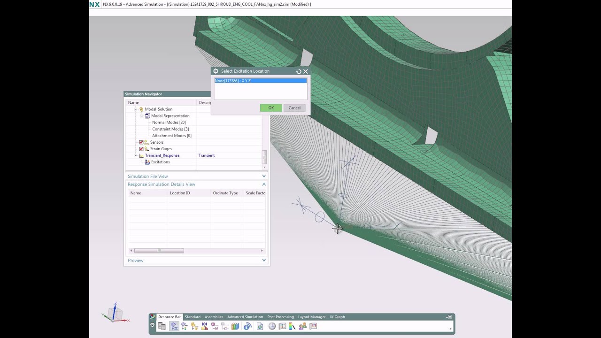This screenshot has width=601, height=338.
Task: Click the blue-red constraint navigator icon
Action: [x=205, y=326]
